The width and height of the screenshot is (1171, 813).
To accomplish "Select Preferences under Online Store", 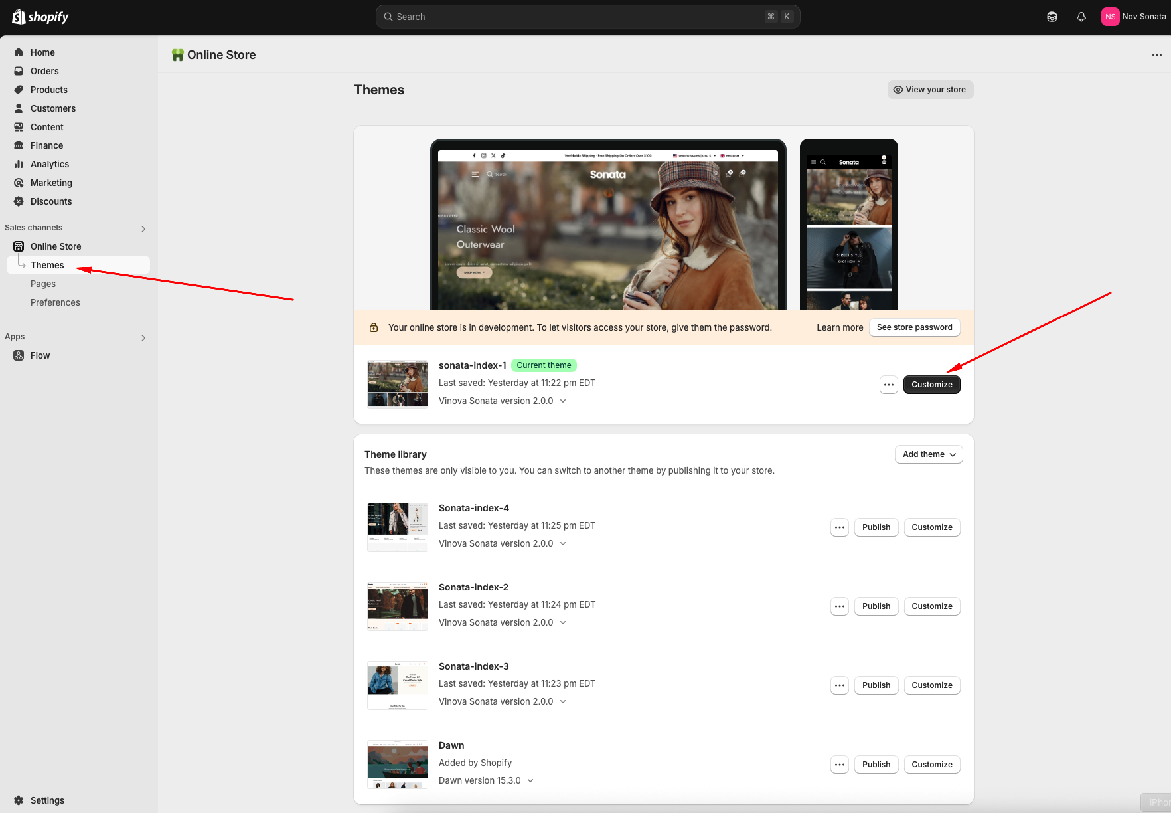I will pyautogui.click(x=55, y=302).
